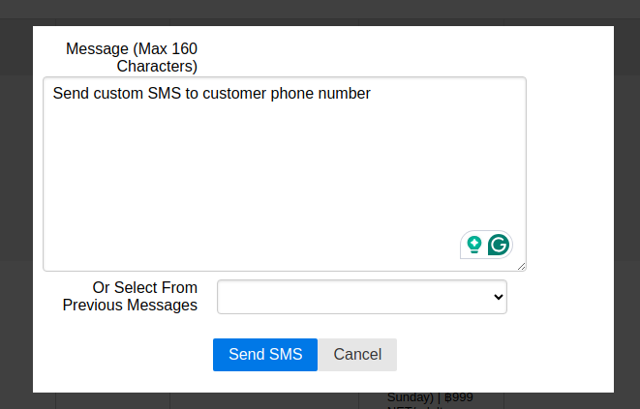The width and height of the screenshot is (640, 409).
Task: Open the previous messages dropdown
Action: coord(361,297)
